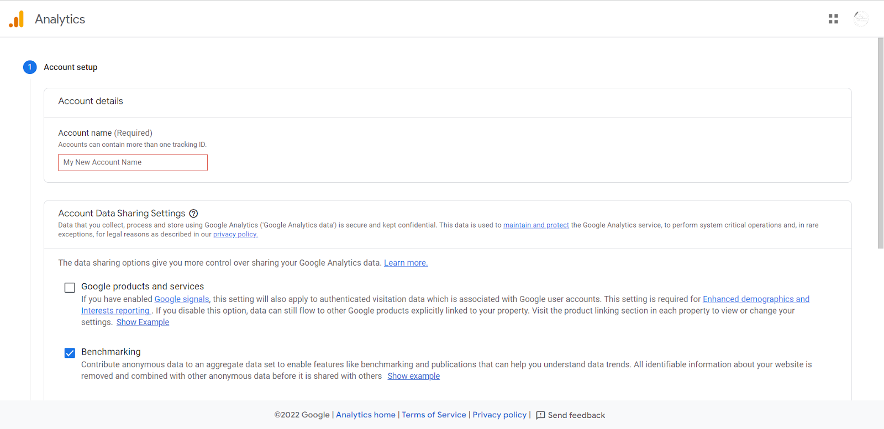Image resolution: width=884 pixels, height=429 pixels.
Task: Click the Account Data Sharing Settings heading
Action: click(122, 213)
